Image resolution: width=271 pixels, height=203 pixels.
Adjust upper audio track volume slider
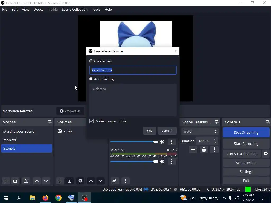click(x=134, y=142)
